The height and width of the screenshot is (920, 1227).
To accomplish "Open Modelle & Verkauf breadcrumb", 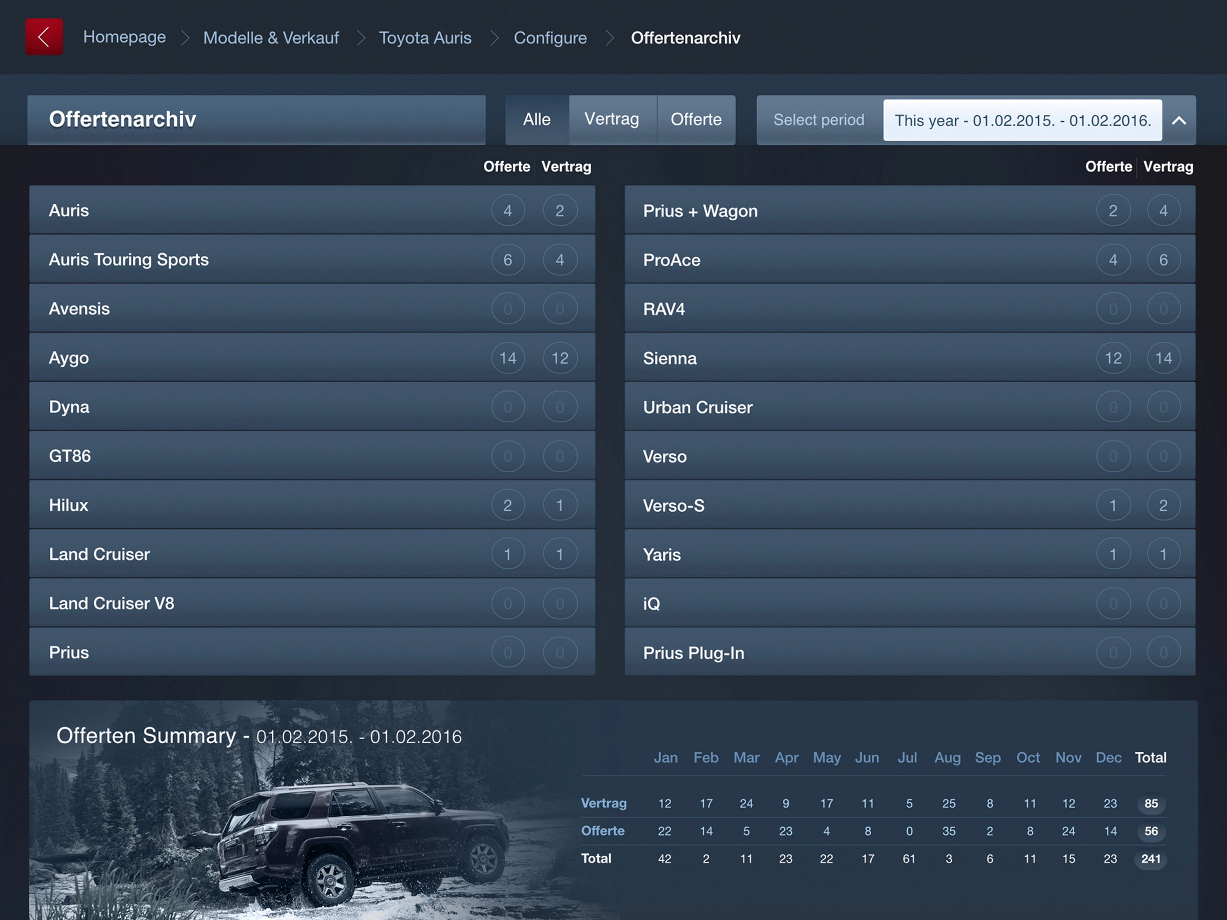I will click(271, 38).
